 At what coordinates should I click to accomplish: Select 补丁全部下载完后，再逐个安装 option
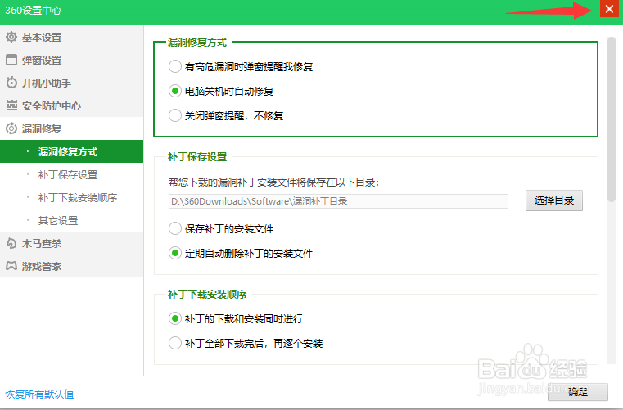tap(175, 343)
